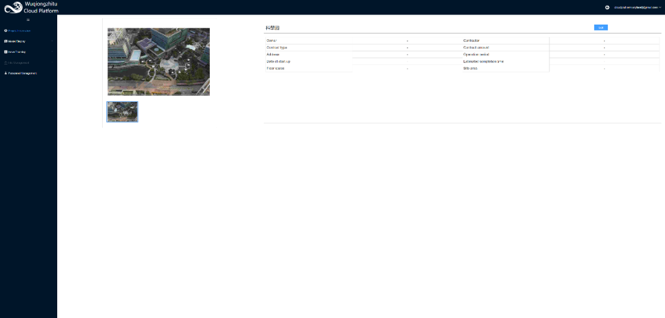665x318 pixels.
Task: Click the Personnel Management person icon
Action: (x=6, y=73)
